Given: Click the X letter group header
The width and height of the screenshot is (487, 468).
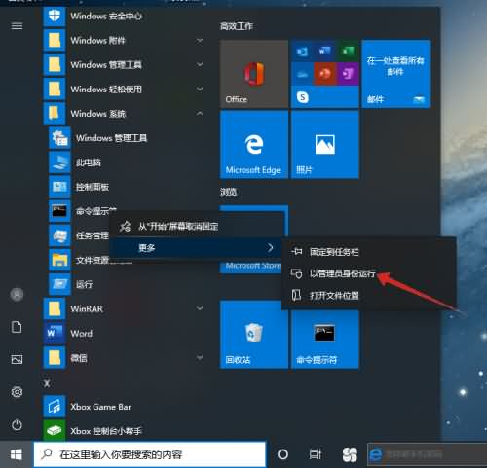Looking at the screenshot, I should [47, 383].
